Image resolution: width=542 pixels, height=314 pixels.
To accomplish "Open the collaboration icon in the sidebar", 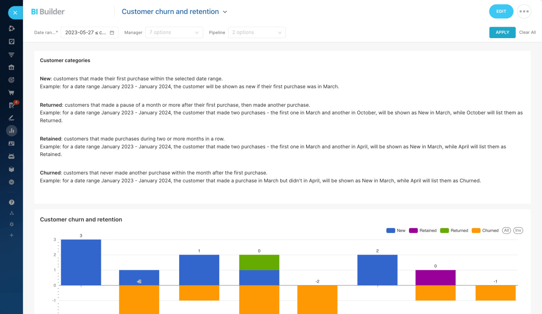I will [x=11, y=28].
